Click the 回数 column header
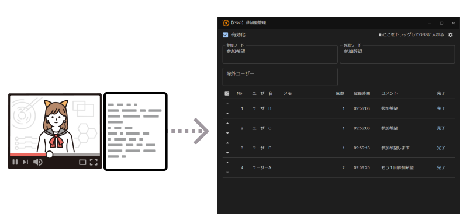Screen dimensions: 470x214 (x=340, y=93)
